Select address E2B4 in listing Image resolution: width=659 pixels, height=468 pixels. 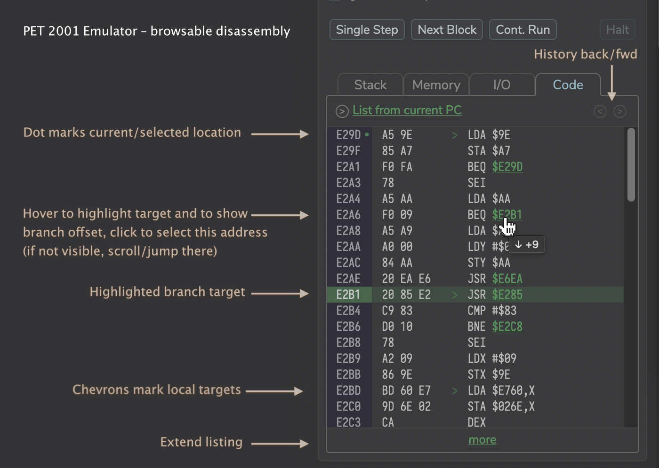pyautogui.click(x=348, y=311)
